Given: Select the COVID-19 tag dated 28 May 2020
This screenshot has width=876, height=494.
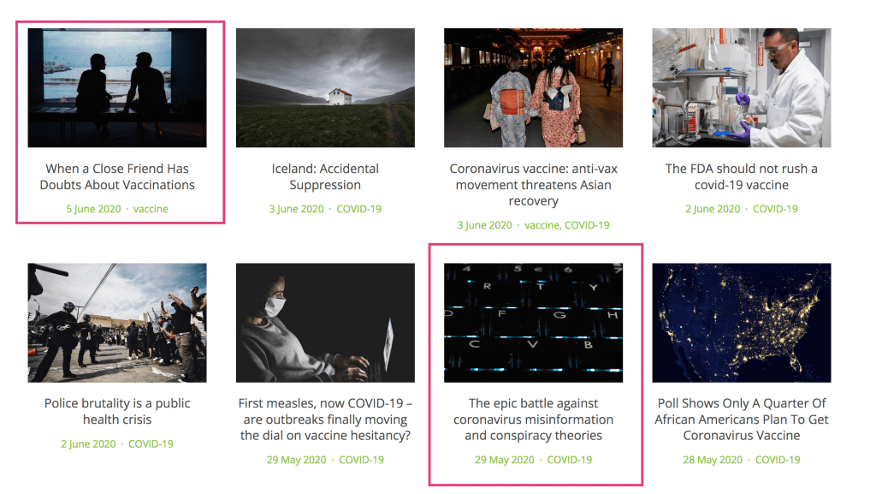Looking at the screenshot, I should [778, 460].
